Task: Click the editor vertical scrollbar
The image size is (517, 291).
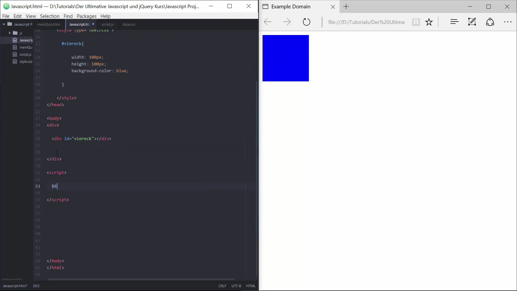Action: [x=257, y=179]
